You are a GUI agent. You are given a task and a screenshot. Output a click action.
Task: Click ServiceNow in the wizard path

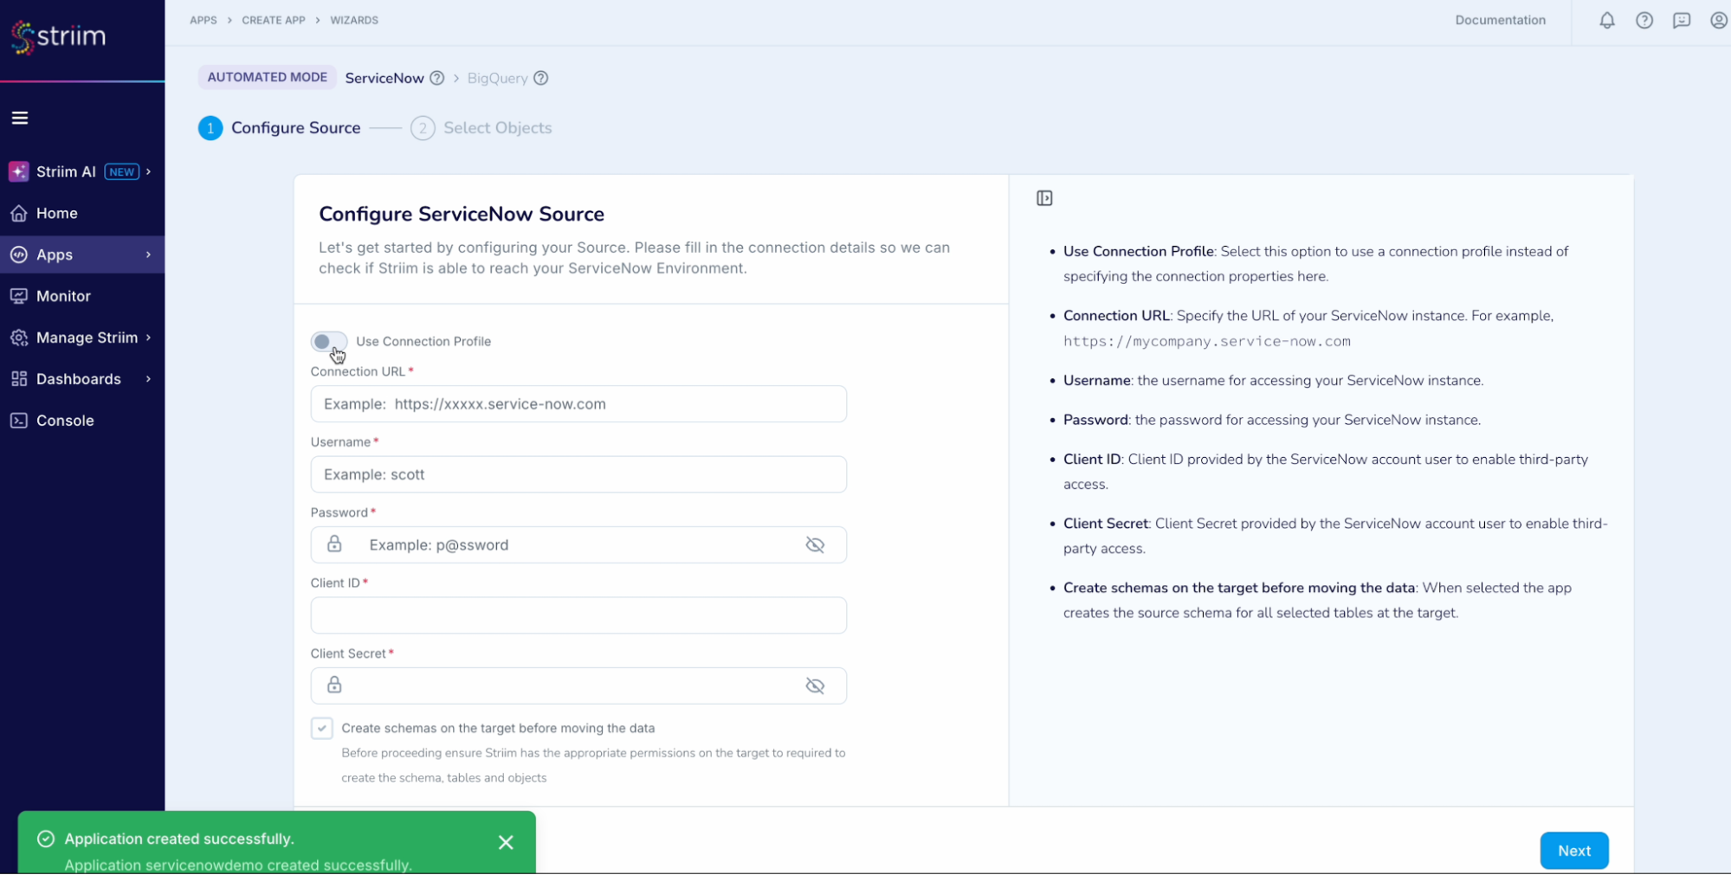coord(384,78)
